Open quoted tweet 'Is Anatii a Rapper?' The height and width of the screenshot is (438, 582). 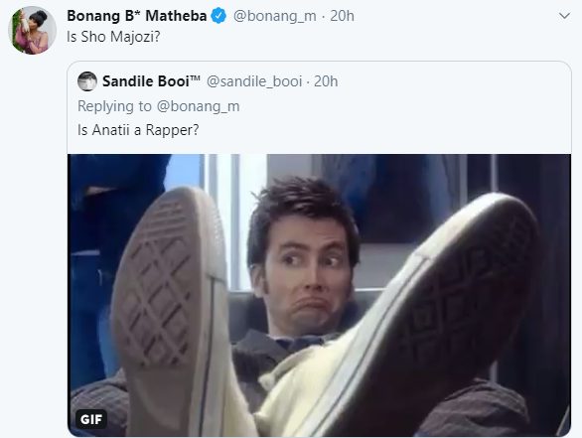tap(138, 130)
